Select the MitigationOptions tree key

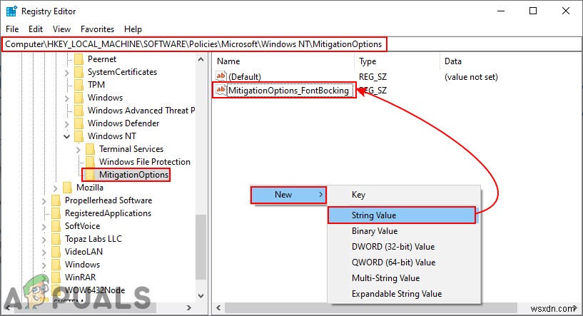pos(133,175)
